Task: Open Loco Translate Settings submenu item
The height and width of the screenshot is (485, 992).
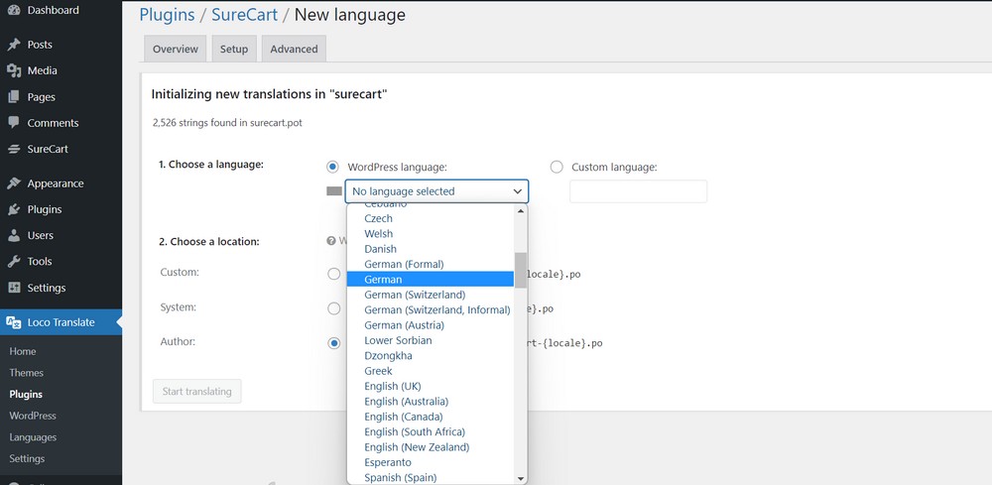Action: coord(27,458)
